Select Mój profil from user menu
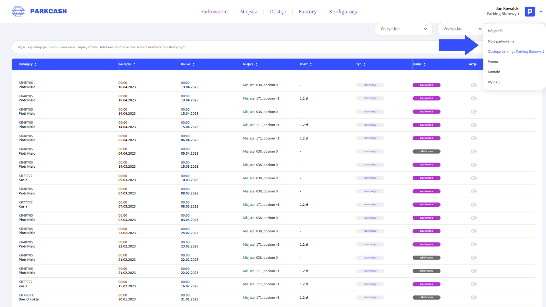546x307 pixels. [495, 31]
